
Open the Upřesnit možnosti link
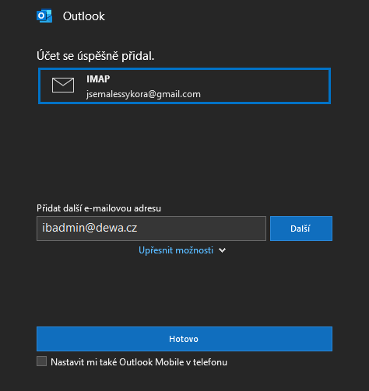point(176,250)
